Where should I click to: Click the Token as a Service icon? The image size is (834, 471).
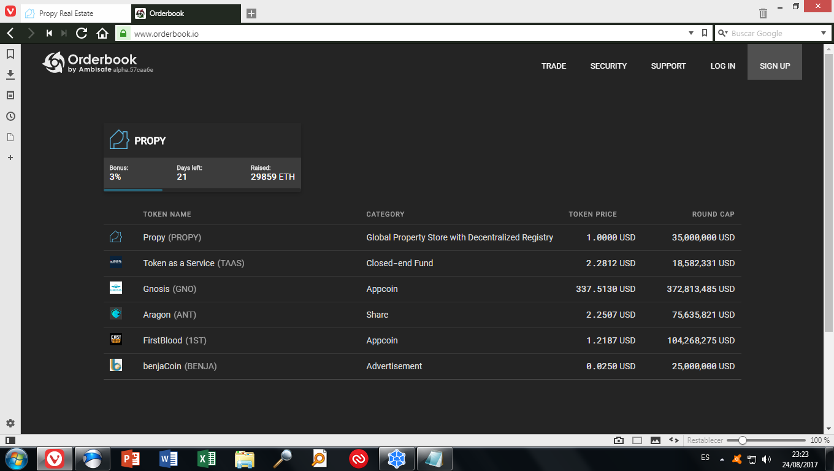(x=116, y=262)
